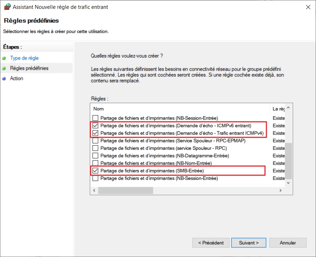
Task: Uncheck the SMB-Entrée rule checkbox
Action: coord(95,171)
